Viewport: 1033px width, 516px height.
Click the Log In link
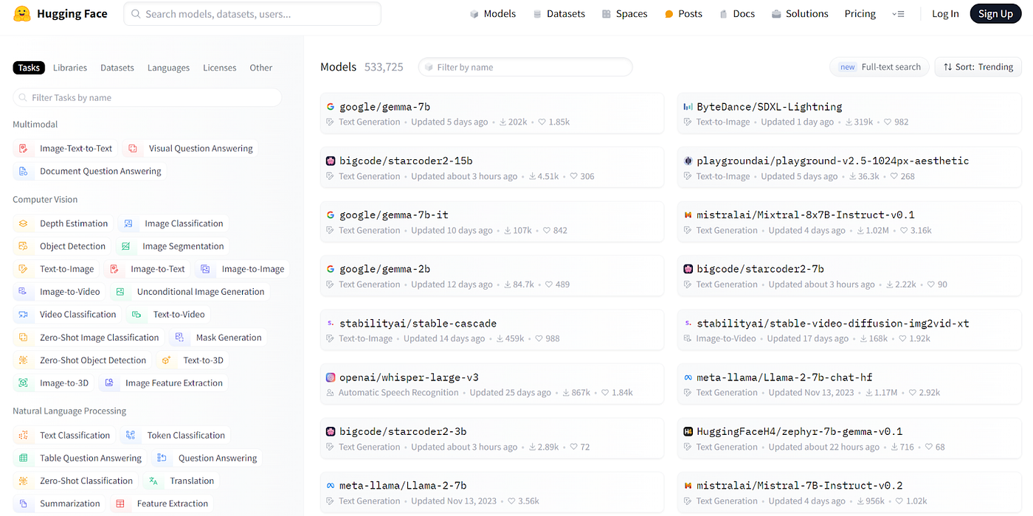tap(945, 14)
